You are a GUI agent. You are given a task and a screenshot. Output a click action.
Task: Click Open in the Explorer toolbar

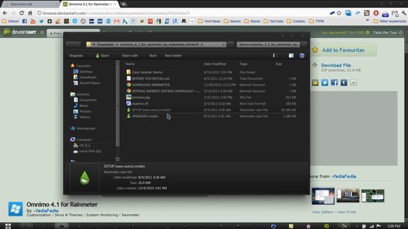tap(103, 55)
